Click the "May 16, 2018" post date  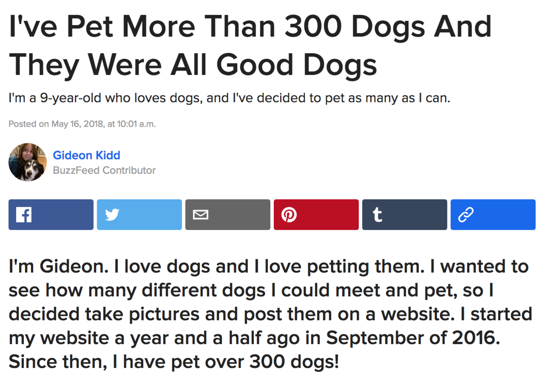(77, 124)
